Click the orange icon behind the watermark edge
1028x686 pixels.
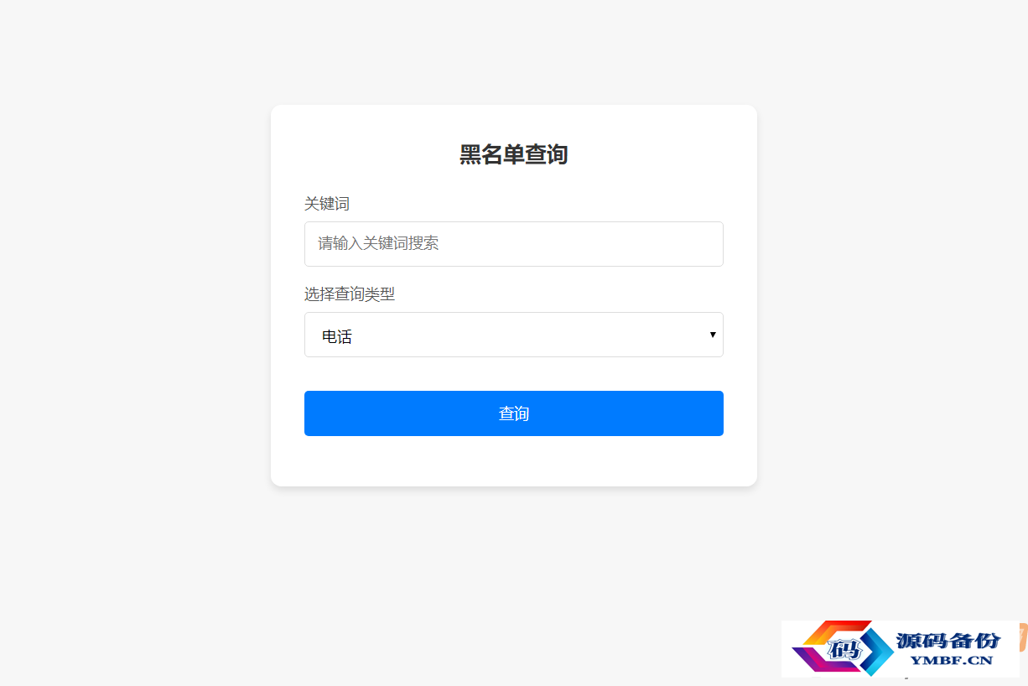click(1024, 637)
